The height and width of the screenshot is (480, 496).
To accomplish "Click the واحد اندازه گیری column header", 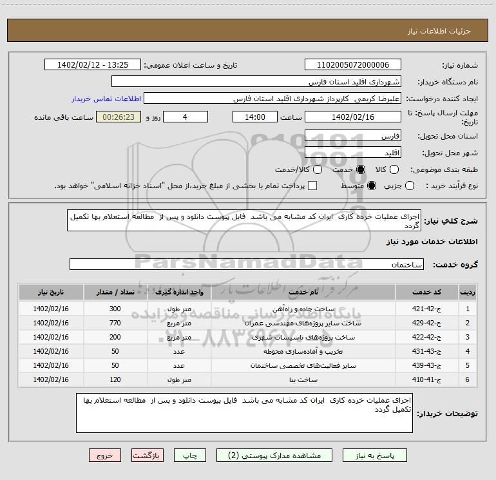I will [179, 292].
